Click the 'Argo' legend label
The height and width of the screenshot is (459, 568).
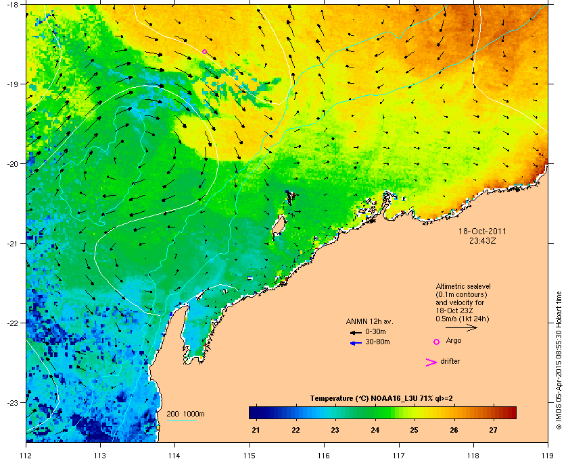point(454,341)
